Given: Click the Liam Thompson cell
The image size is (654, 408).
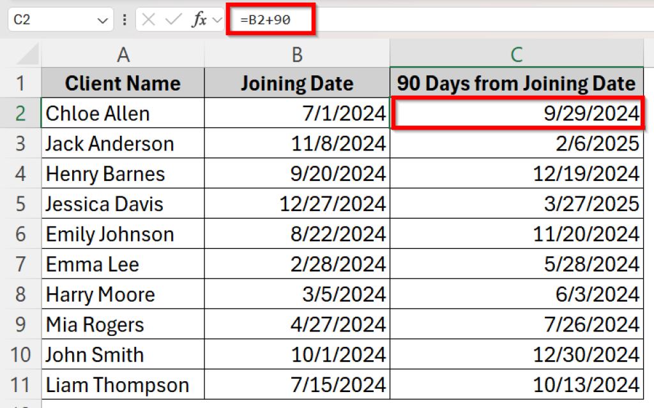Looking at the screenshot, I should (123, 386).
